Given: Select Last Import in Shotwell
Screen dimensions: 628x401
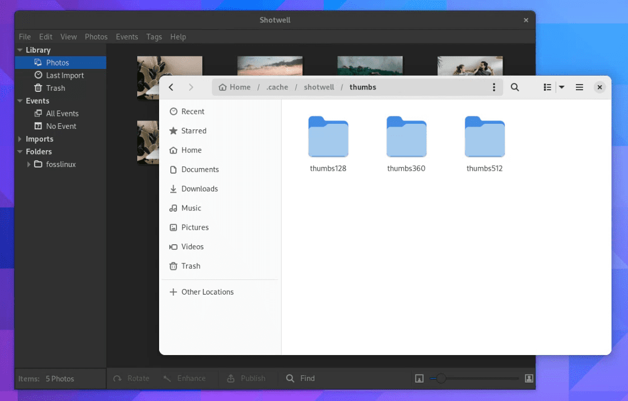Looking at the screenshot, I should point(61,75).
